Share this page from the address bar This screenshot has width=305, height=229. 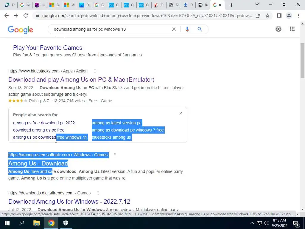[258, 16]
